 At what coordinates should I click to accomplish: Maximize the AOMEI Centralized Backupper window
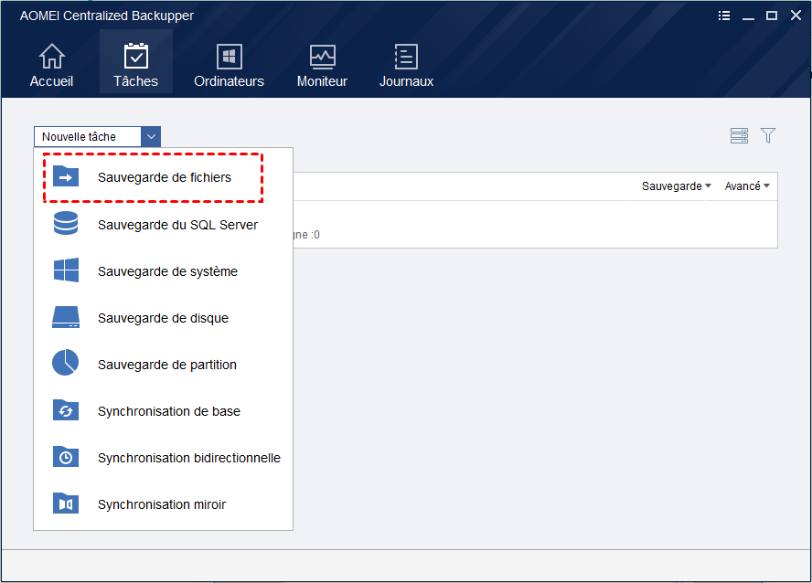click(x=772, y=16)
